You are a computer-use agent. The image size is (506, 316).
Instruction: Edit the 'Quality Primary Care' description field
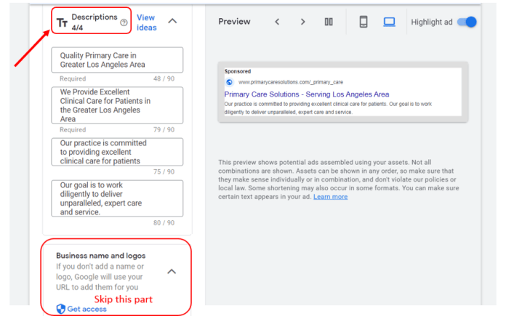pyautogui.click(x=117, y=60)
